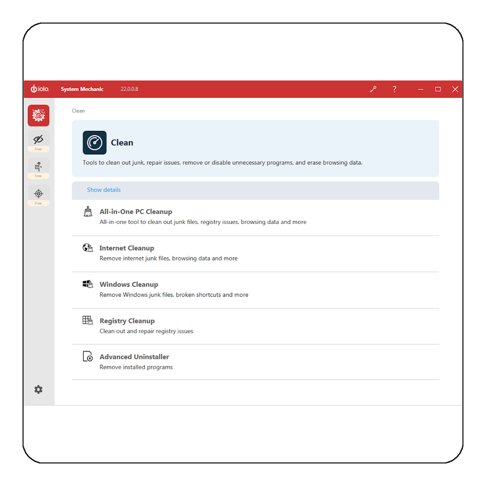
Task: Click the Registry Cleanup grid icon
Action: click(88, 320)
